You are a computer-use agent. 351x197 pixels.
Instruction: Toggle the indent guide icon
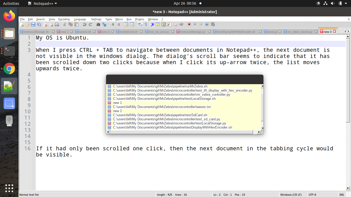click(152, 24)
